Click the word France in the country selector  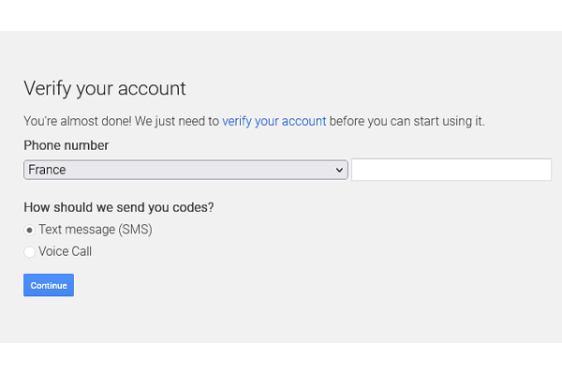(47, 170)
